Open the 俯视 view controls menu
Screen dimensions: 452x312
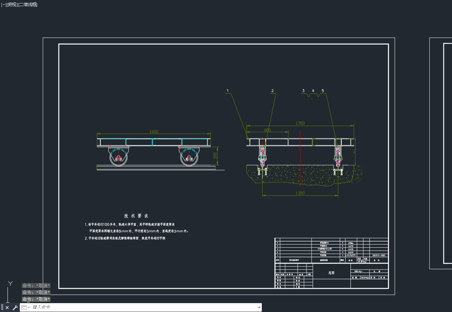click(12, 4)
